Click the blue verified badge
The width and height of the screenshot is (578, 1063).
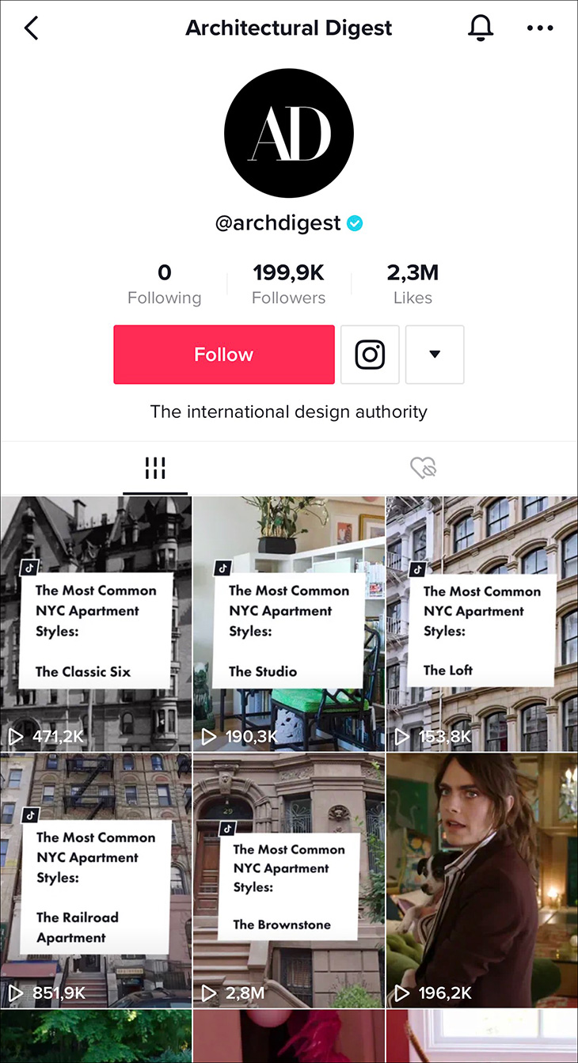click(x=356, y=223)
